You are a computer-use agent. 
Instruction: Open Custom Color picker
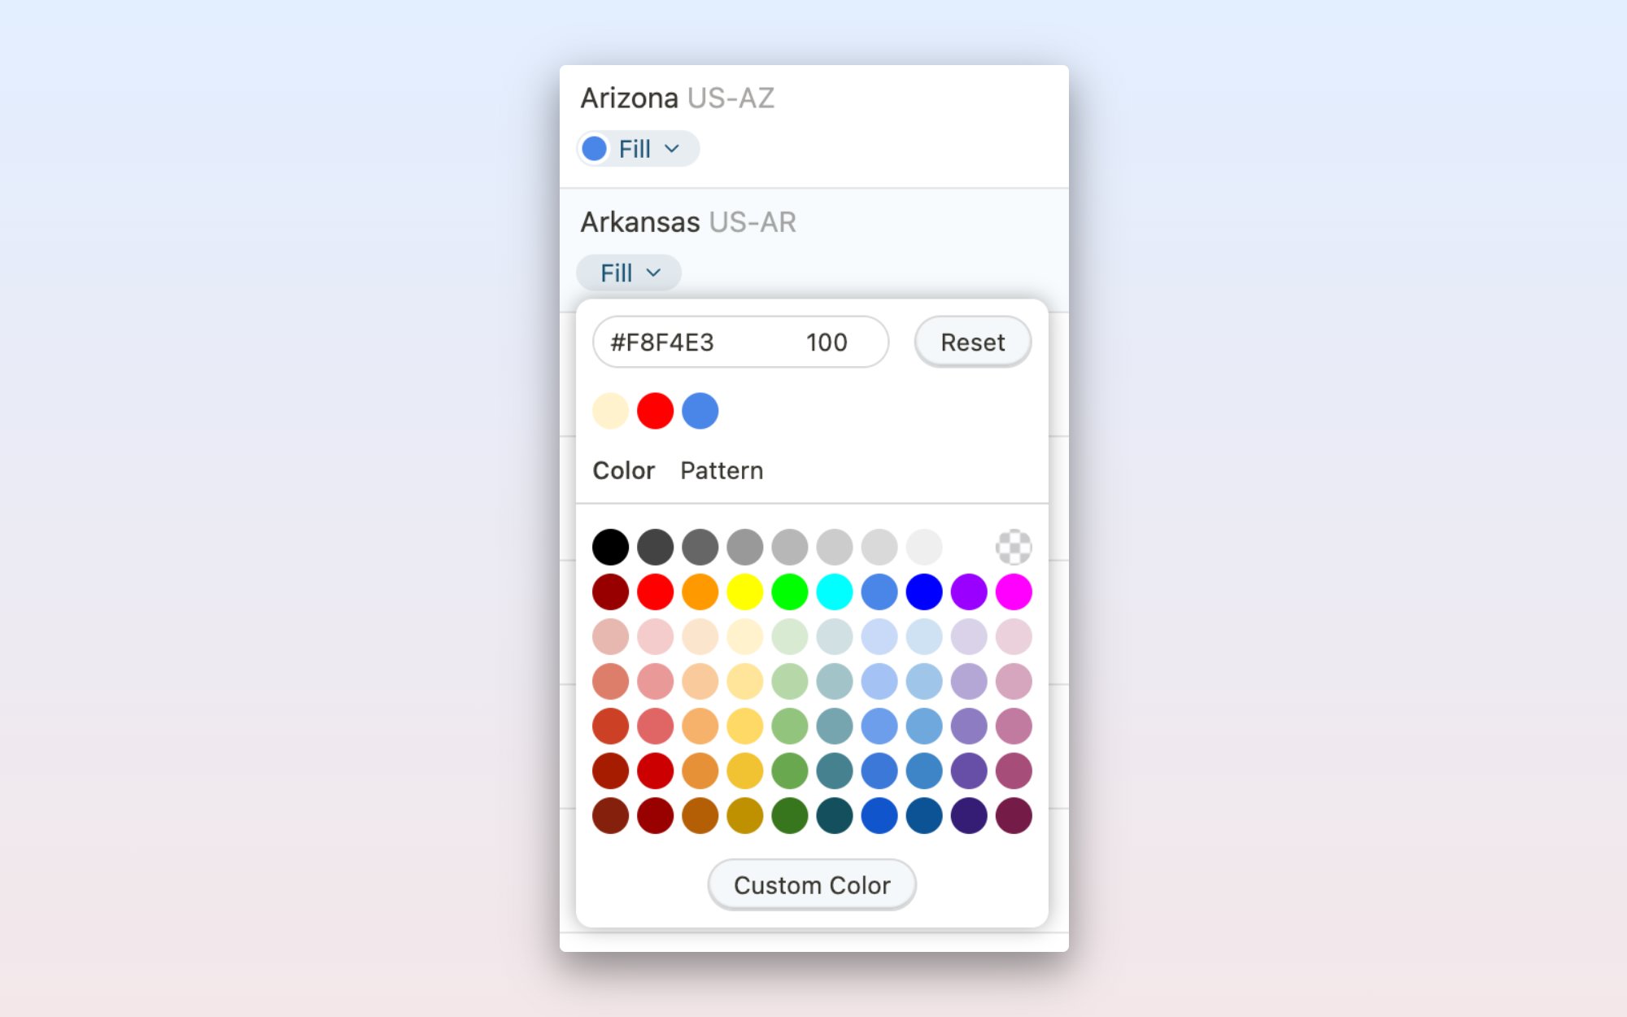[813, 884]
